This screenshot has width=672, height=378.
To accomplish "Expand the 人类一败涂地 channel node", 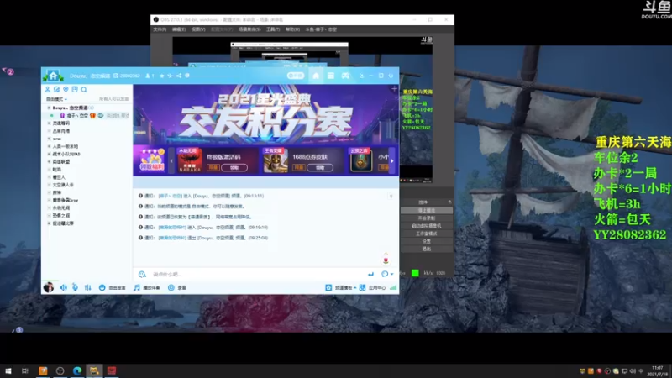I will 49,146.
